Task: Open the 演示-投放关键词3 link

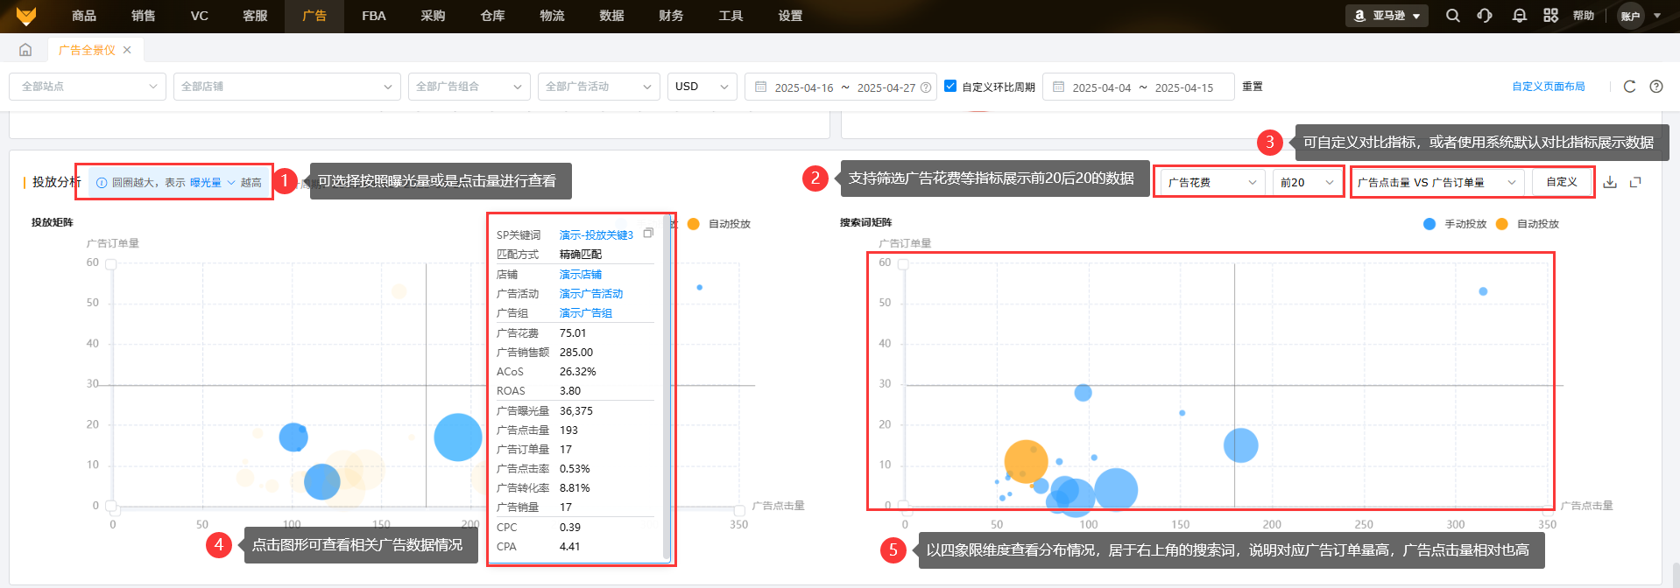Action: 596,234
